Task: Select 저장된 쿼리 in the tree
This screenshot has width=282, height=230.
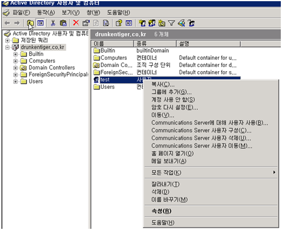Action: click(x=34, y=40)
